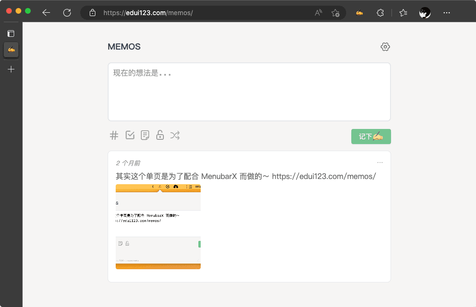Screen dimensions: 476x307
Task: Click the browser back arrow
Action: (46, 13)
